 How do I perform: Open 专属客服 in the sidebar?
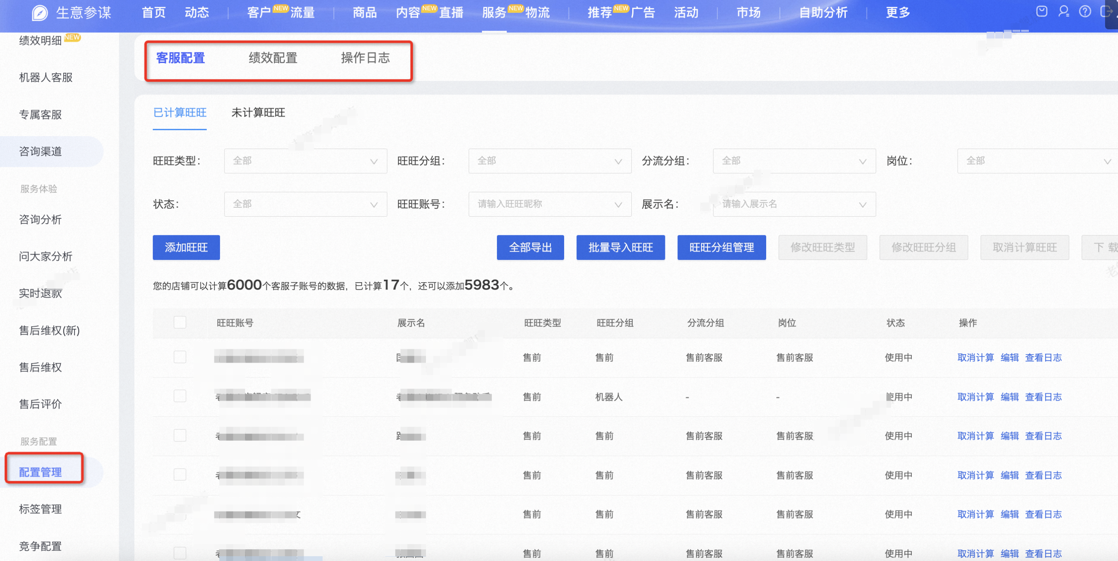coord(40,115)
